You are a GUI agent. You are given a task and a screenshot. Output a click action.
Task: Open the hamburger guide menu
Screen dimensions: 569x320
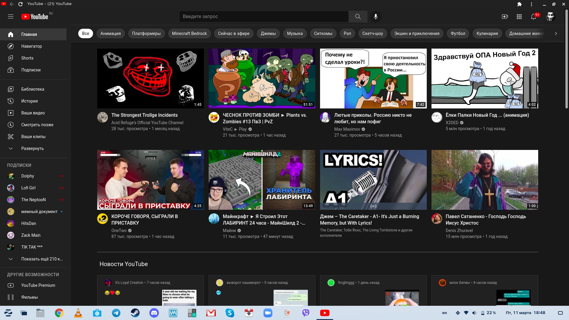tap(11, 17)
